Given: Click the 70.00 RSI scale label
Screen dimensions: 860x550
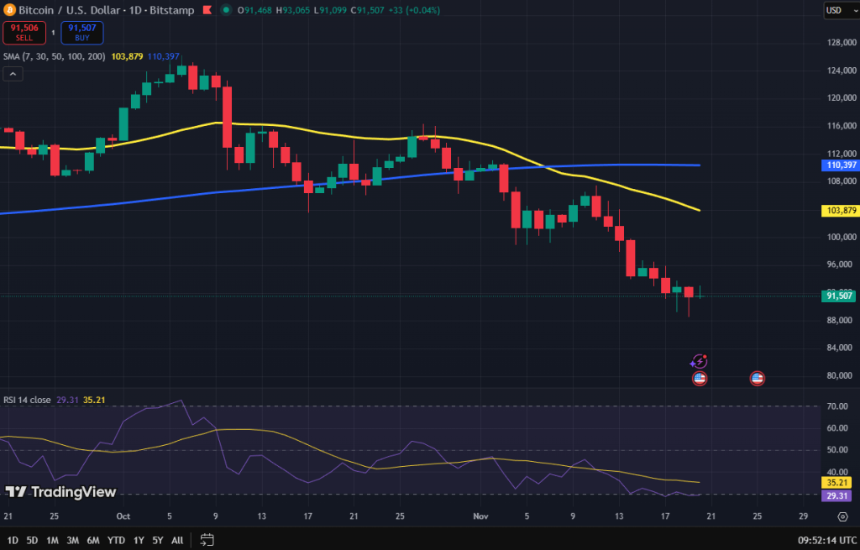Looking at the screenshot, I should coord(837,406).
